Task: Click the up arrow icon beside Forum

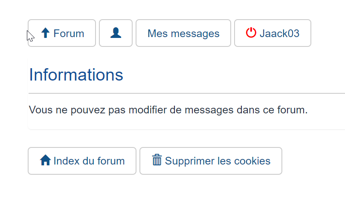Action: [46, 33]
